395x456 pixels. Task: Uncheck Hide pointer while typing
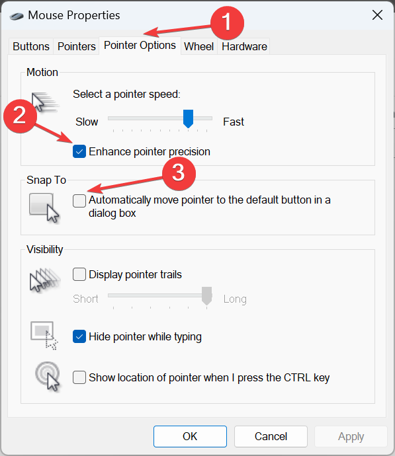click(x=79, y=336)
